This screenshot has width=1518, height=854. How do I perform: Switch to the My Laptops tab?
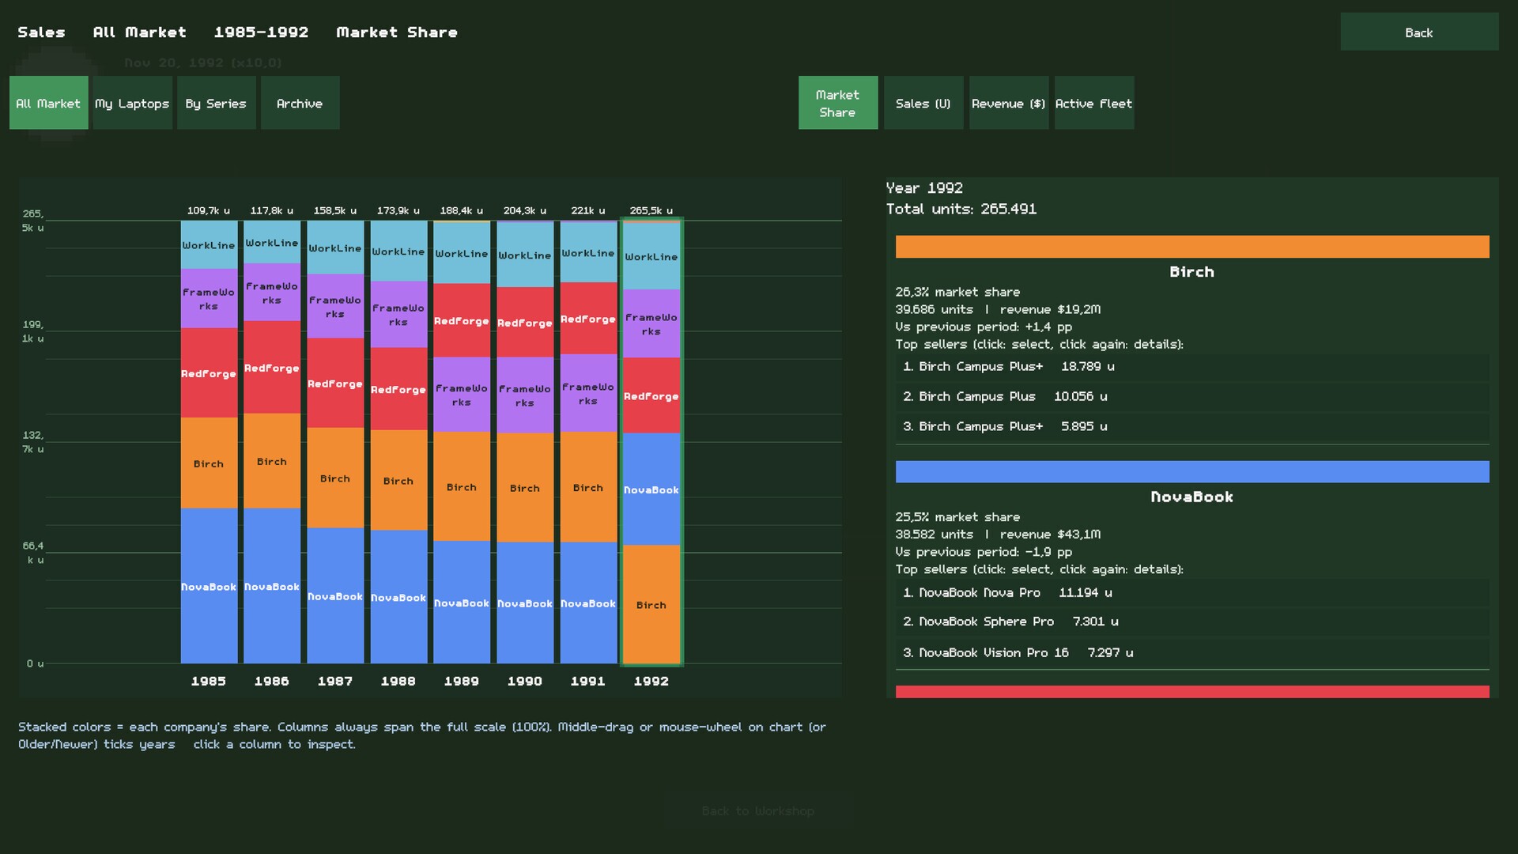coord(132,103)
